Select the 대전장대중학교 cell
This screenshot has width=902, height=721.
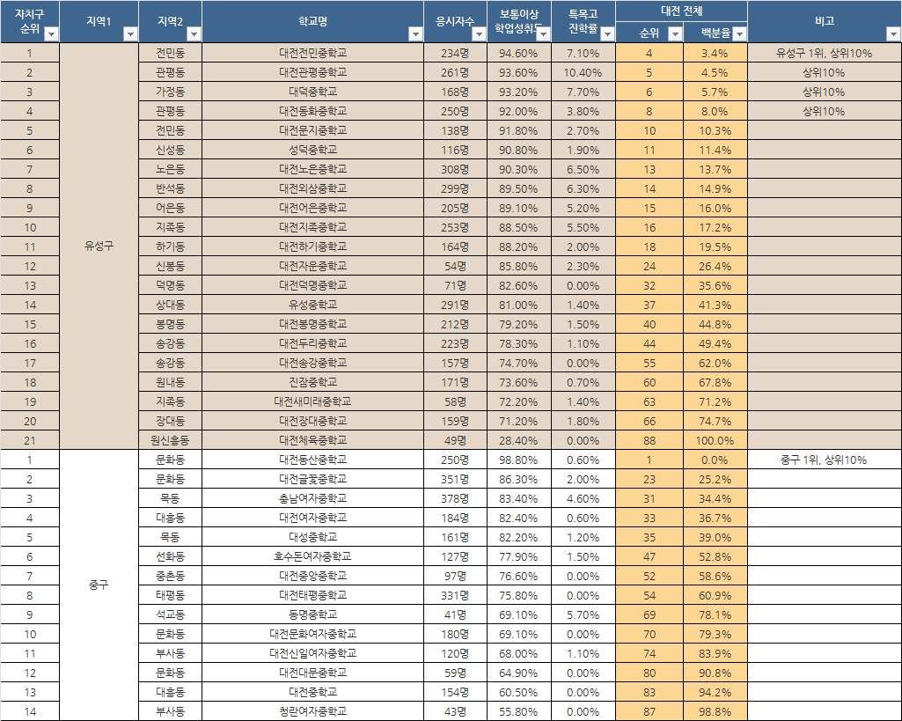(313, 421)
